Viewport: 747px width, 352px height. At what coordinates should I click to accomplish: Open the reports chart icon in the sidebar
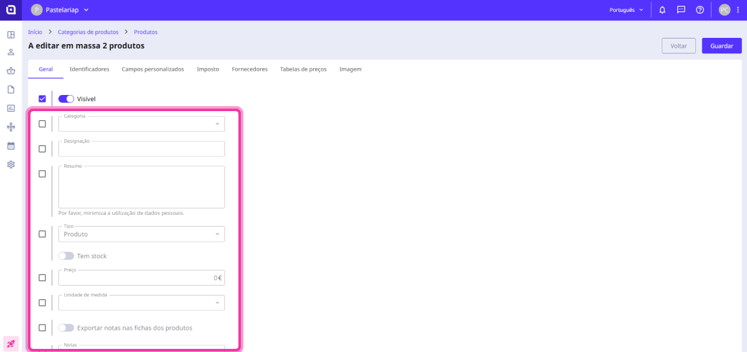tap(11, 108)
